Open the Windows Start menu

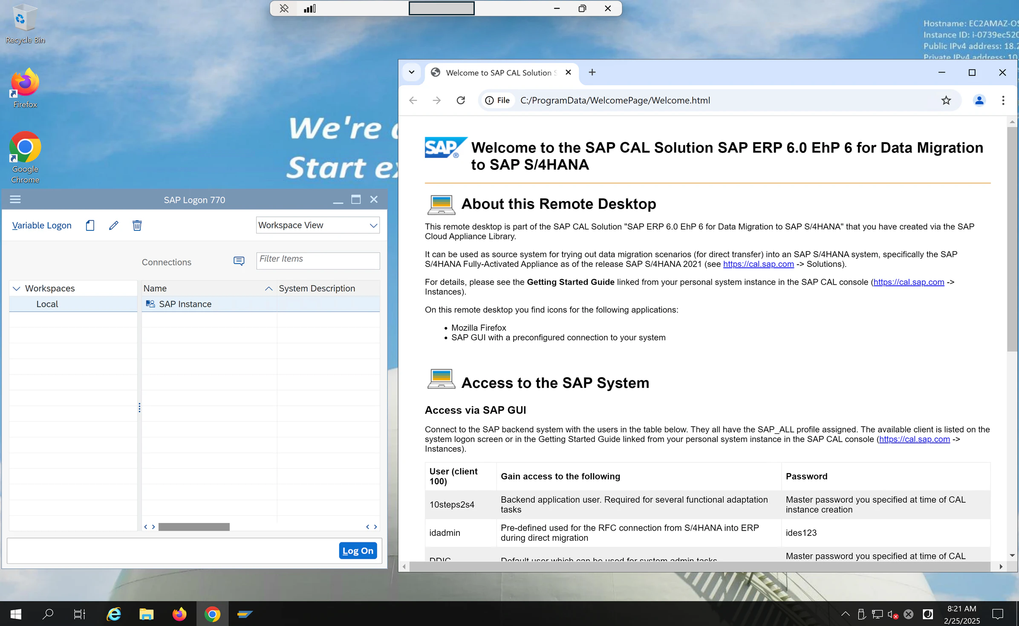coord(16,614)
